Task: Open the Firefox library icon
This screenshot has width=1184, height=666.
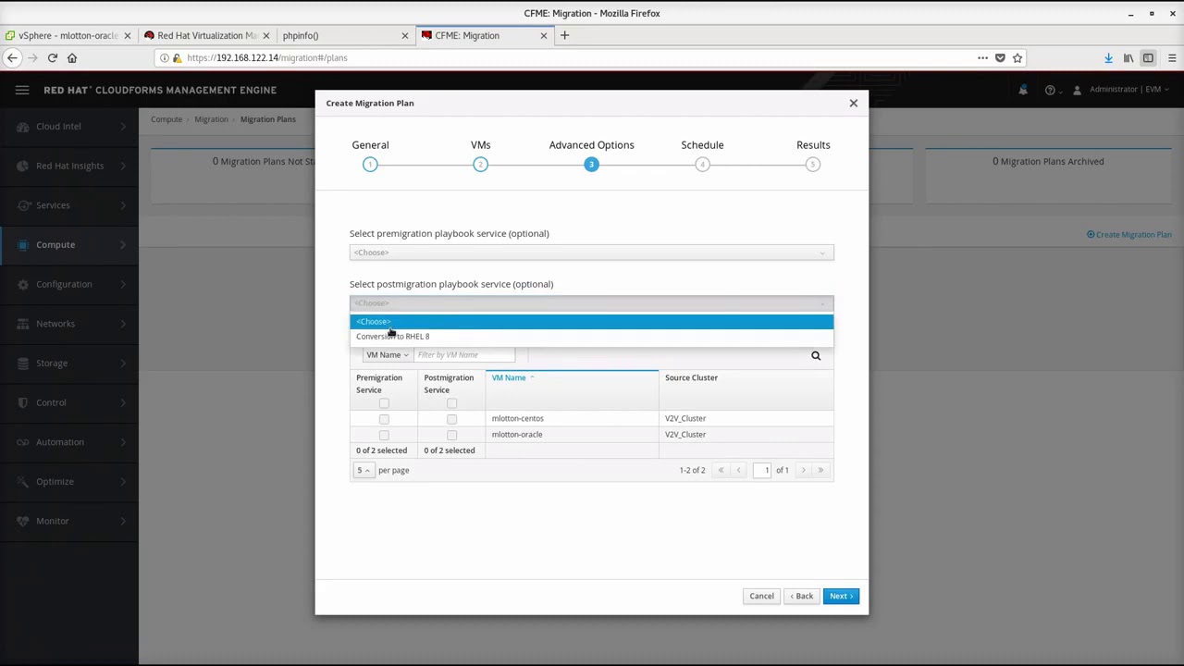Action: (1128, 57)
